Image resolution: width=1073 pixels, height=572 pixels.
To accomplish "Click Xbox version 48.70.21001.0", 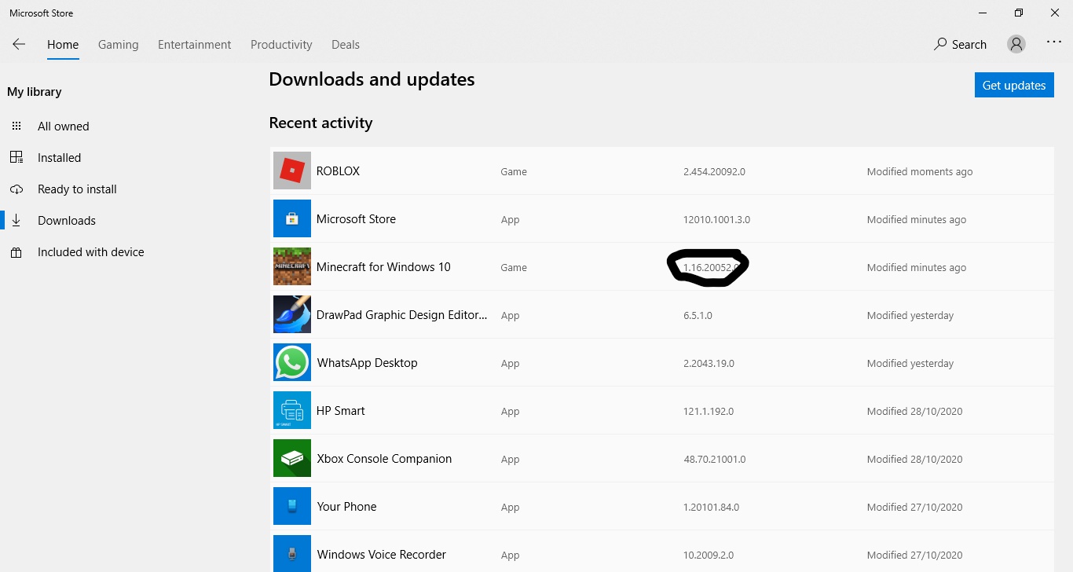I will click(715, 459).
